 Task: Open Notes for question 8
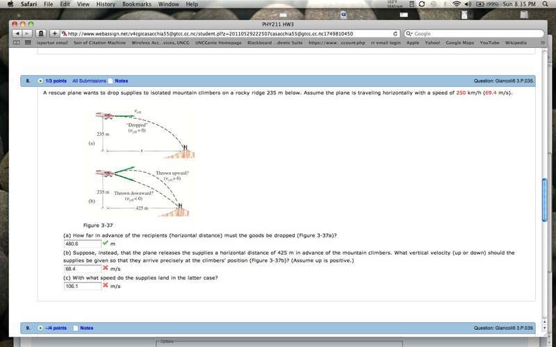121,81
